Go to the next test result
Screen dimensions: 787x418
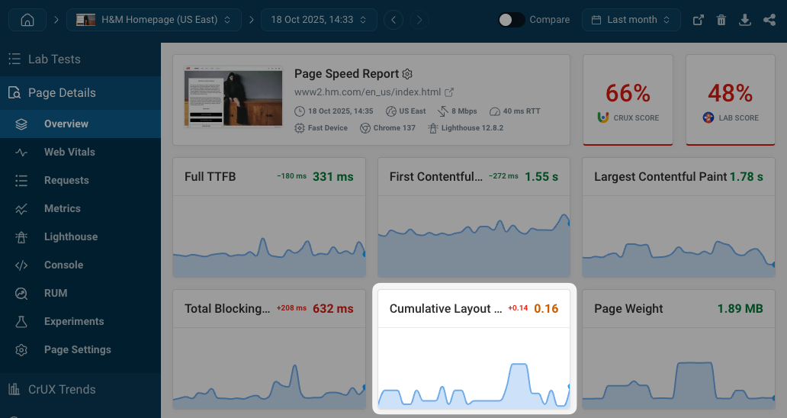pyautogui.click(x=419, y=20)
